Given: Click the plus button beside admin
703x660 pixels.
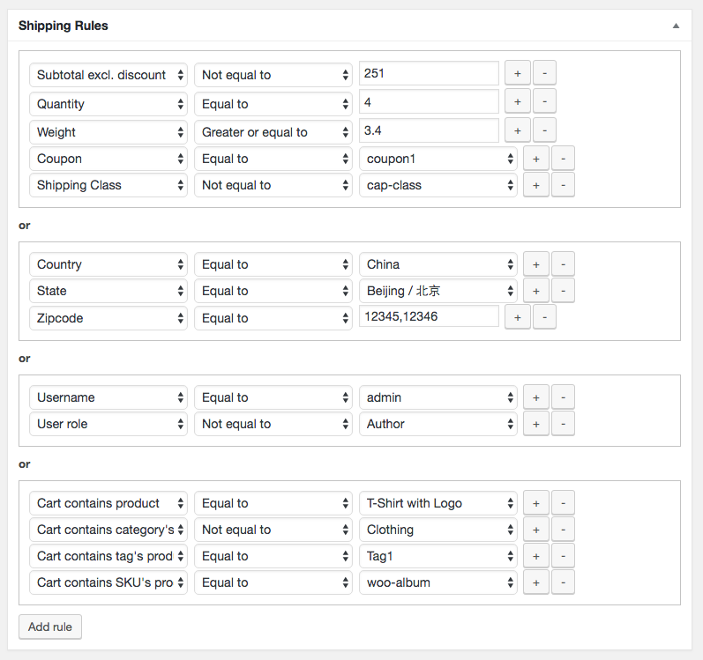Looking at the screenshot, I should [535, 397].
